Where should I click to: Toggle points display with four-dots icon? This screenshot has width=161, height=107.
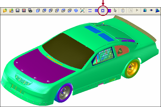(x=90, y=11)
